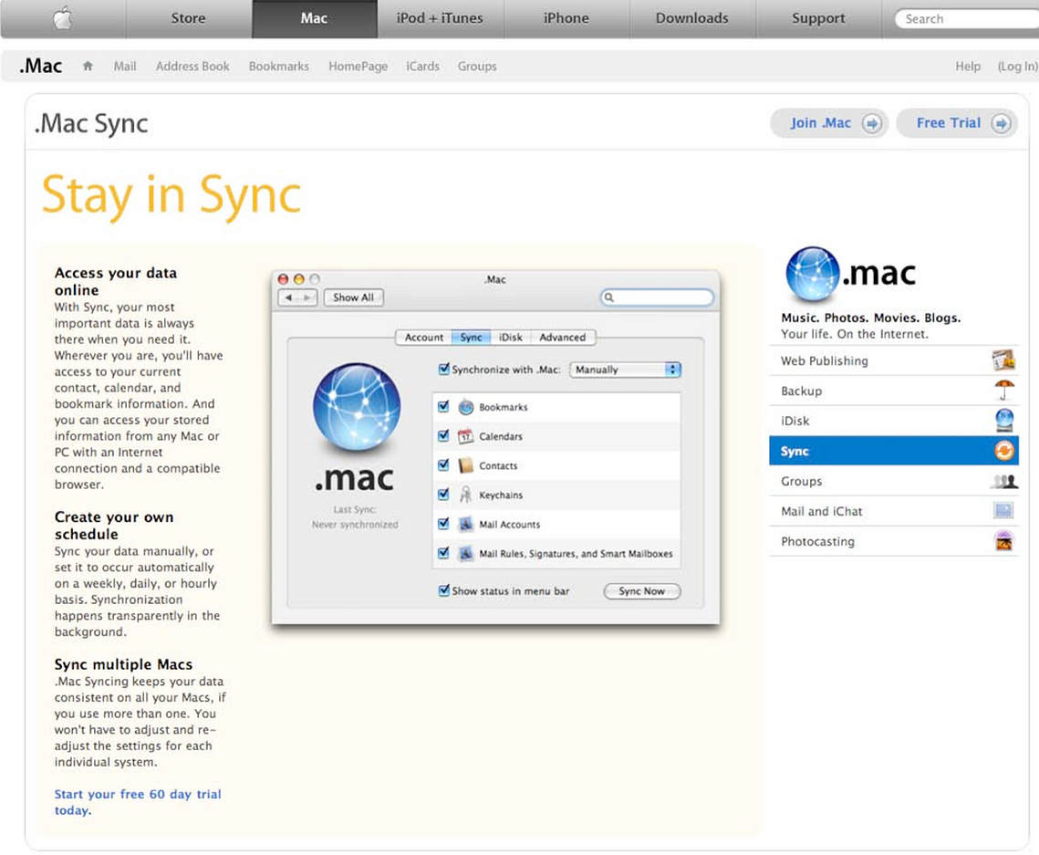Uncheck the Keychains sync checkbox
The image size is (1039, 855).
443,494
